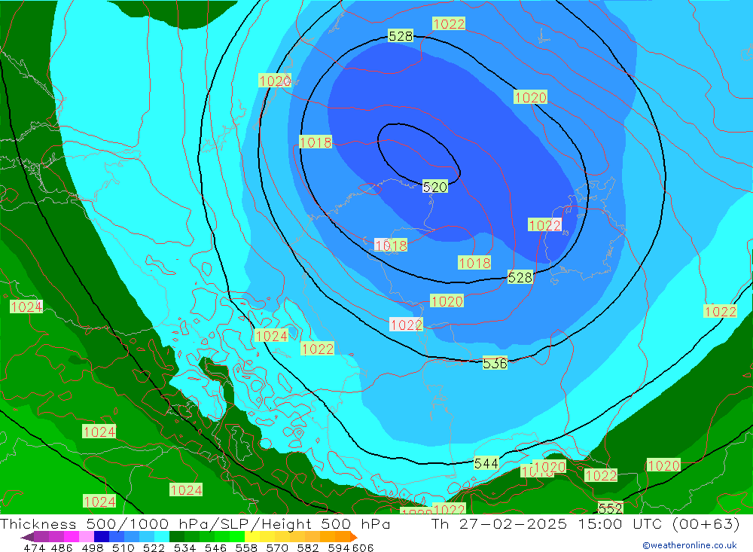Click the 1022 label immediately above 536
Screen dimensions: 753x552
click(x=407, y=325)
